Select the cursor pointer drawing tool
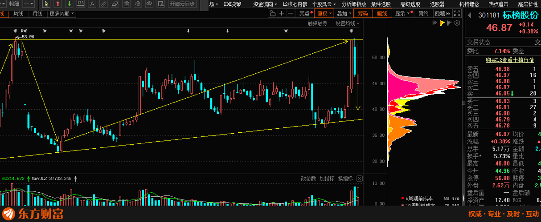 point(46,4)
